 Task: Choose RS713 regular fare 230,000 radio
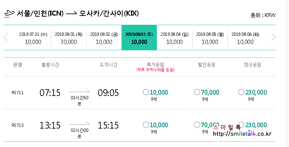coord(241,125)
